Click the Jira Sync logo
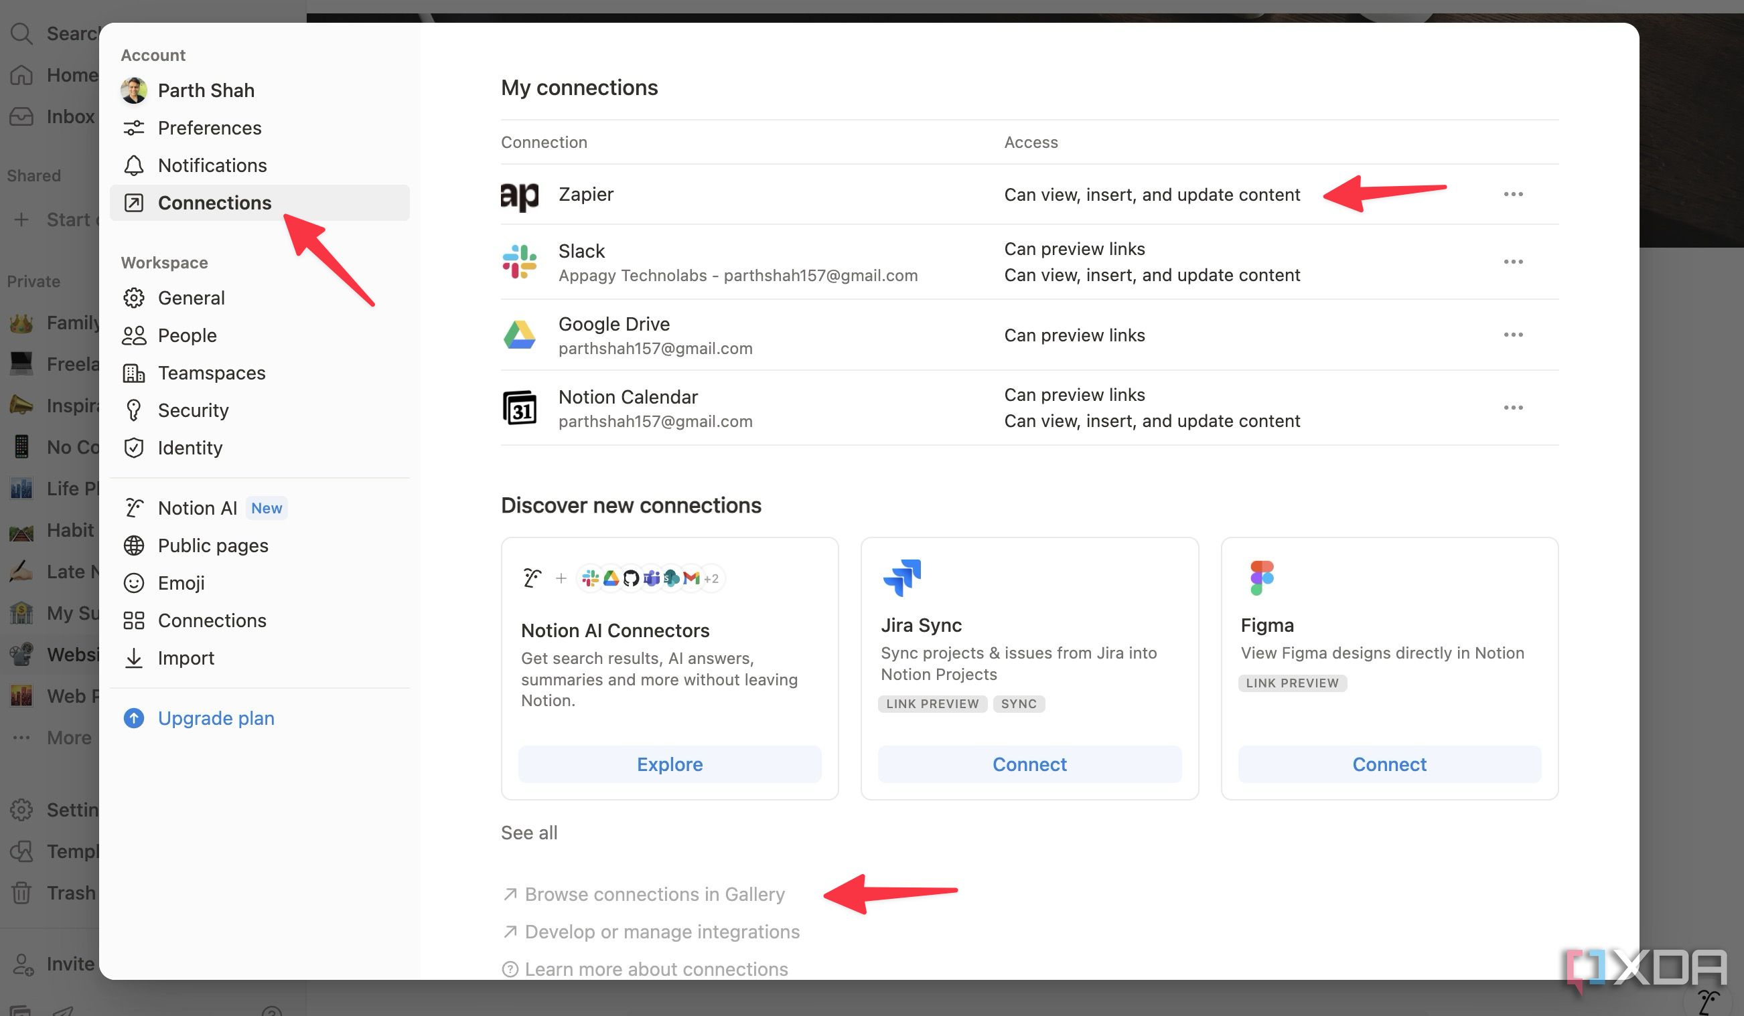Image resolution: width=1744 pixels, height=1016 pixels. pos(901,578)
